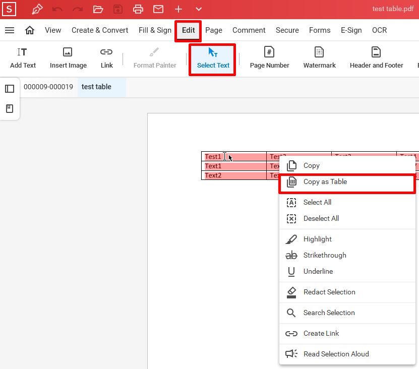The image size is (419, 369).
Task: Open the Create & Convert tab
Action: point(100,30)
